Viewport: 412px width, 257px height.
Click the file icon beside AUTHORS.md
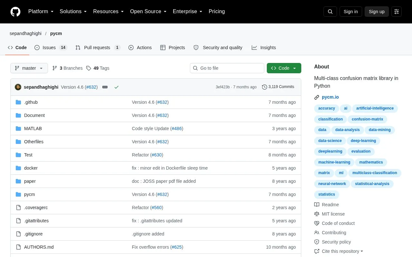[18, 247]
